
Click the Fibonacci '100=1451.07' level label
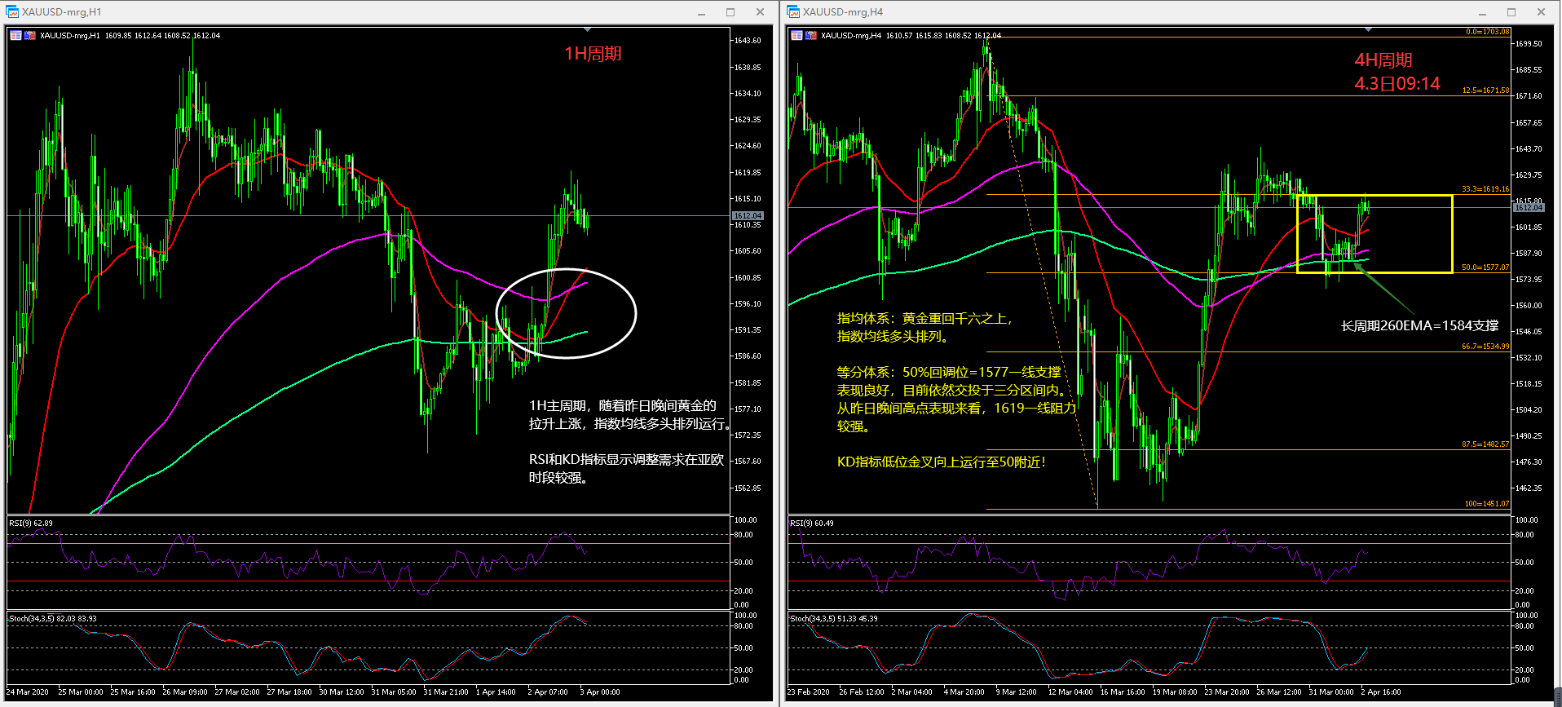tap(1487, 503)
